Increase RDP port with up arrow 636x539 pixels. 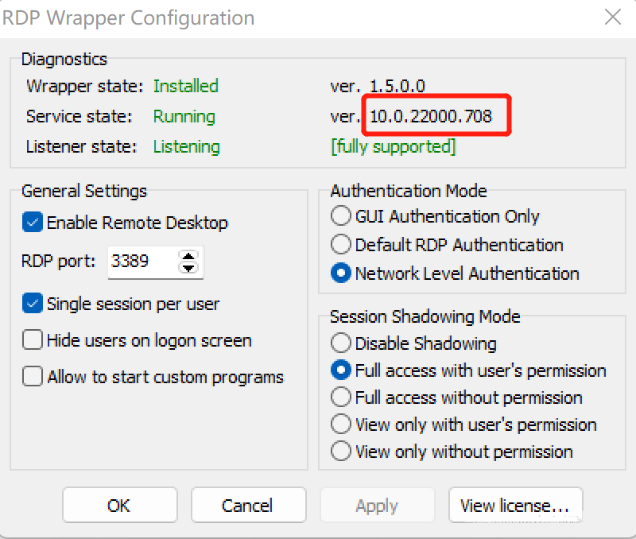tap(188, 256)
